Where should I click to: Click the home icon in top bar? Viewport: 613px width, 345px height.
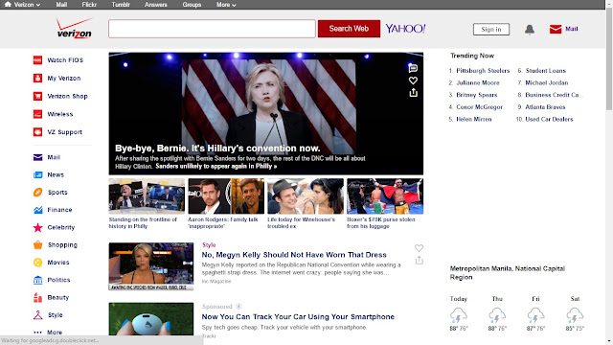8,4
